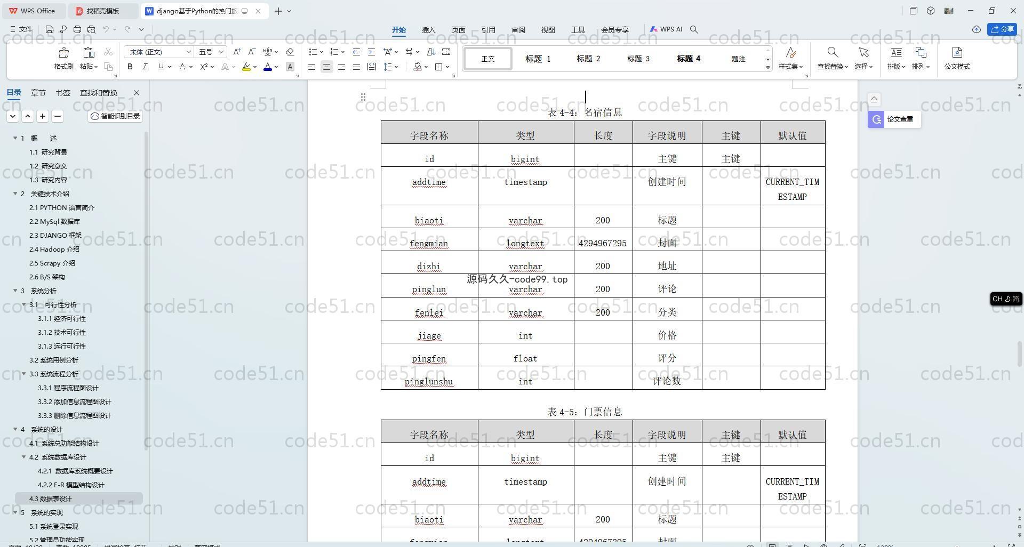Collapse the right sidebar with arrow icon
This screenshot has width=1024, height=547.
874,99
